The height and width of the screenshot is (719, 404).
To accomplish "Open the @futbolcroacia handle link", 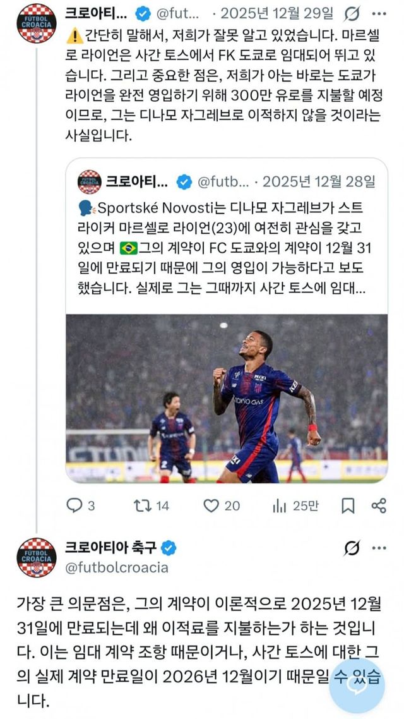I will coord(117,567).
